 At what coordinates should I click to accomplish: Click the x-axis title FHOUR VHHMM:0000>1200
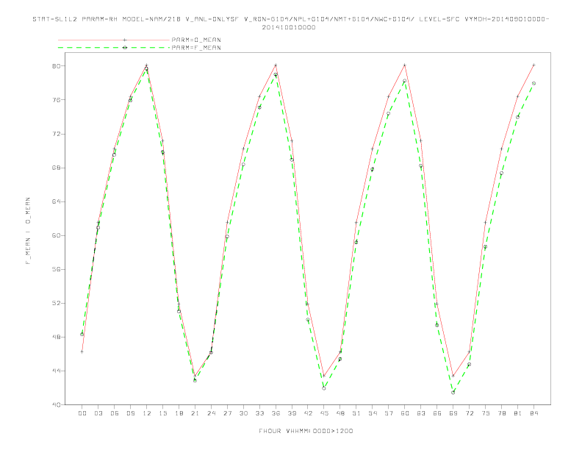306,431
